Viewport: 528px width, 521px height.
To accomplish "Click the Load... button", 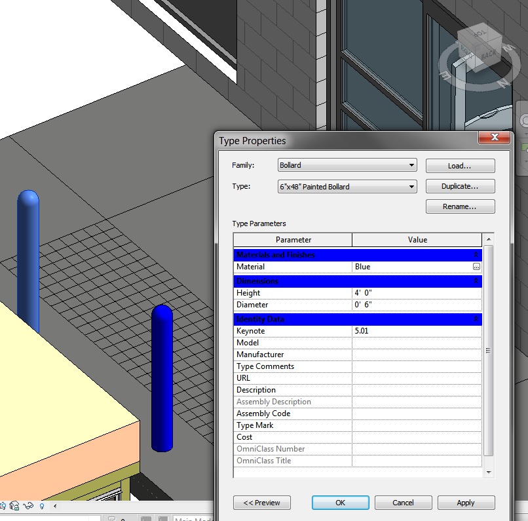I will tap(460, 166).
